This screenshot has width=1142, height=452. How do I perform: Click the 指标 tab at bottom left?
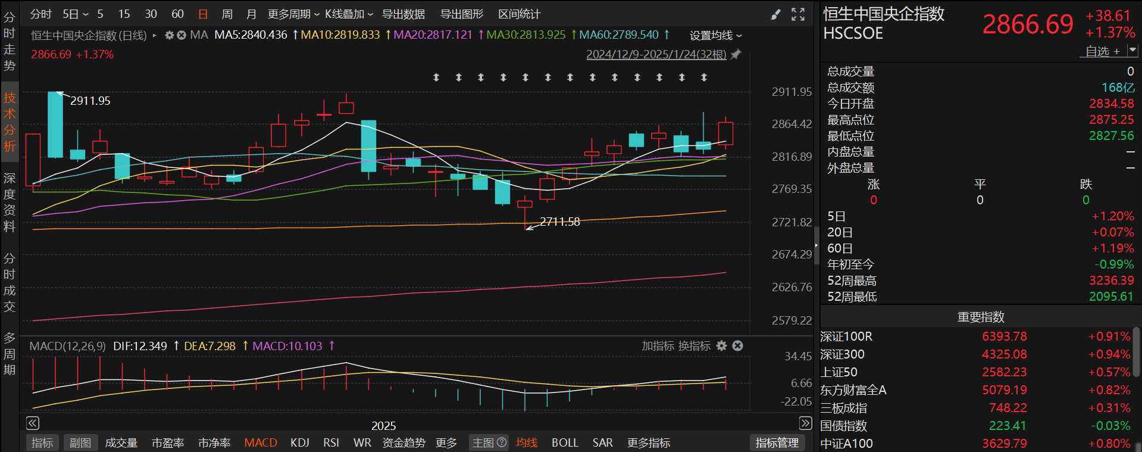(42, 442)
